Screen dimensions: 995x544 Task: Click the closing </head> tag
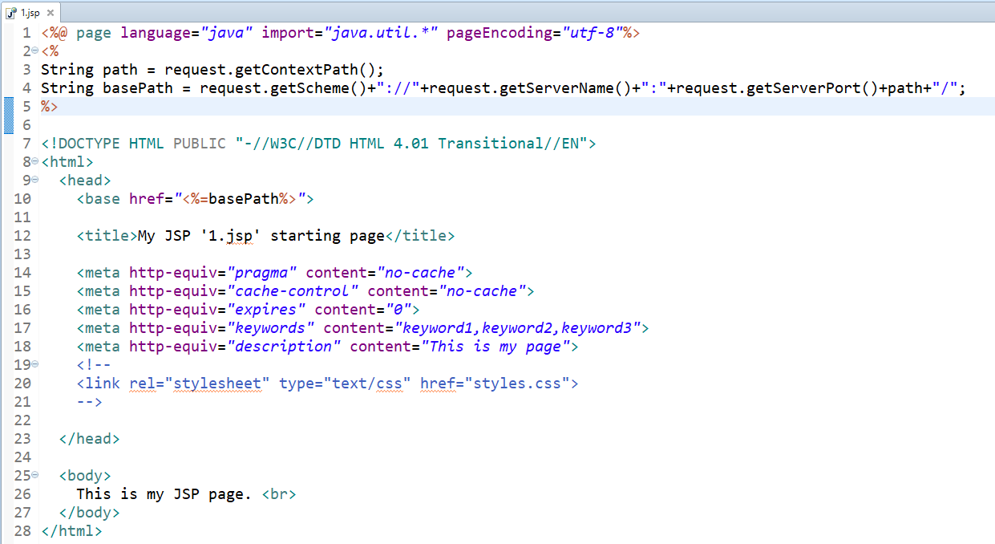click(x=89, y=439)
